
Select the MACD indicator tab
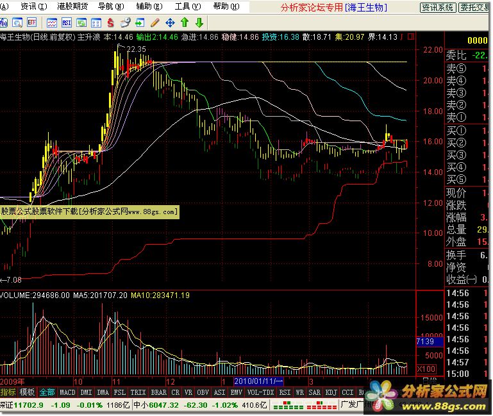pos(67,392)
